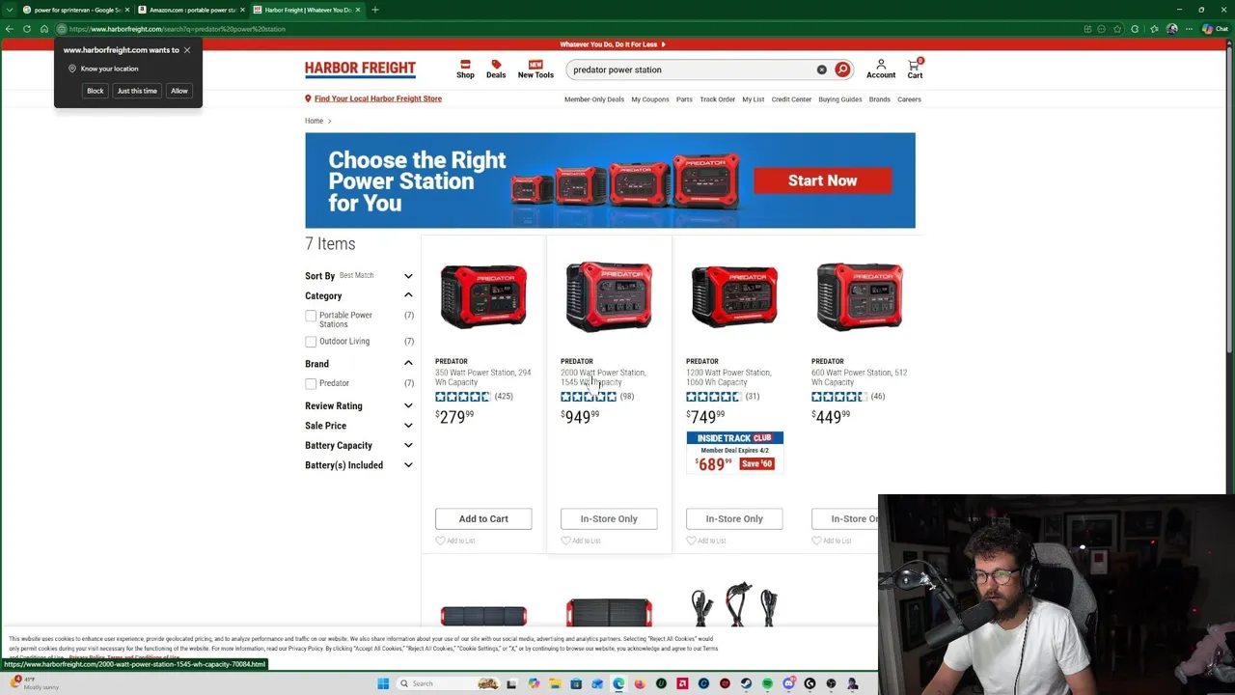
Task: Click the browser home icon
Action: [44, 29]
